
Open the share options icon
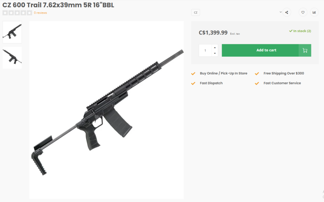coord(287,13)
